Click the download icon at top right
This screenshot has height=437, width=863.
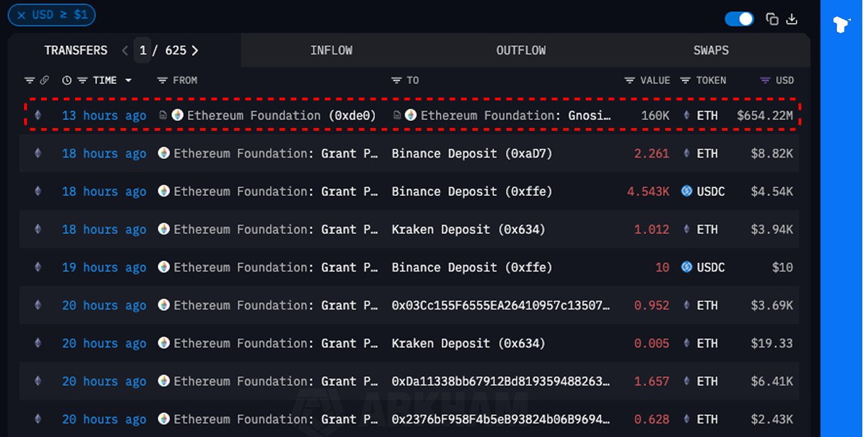click(x=792, y=19)
